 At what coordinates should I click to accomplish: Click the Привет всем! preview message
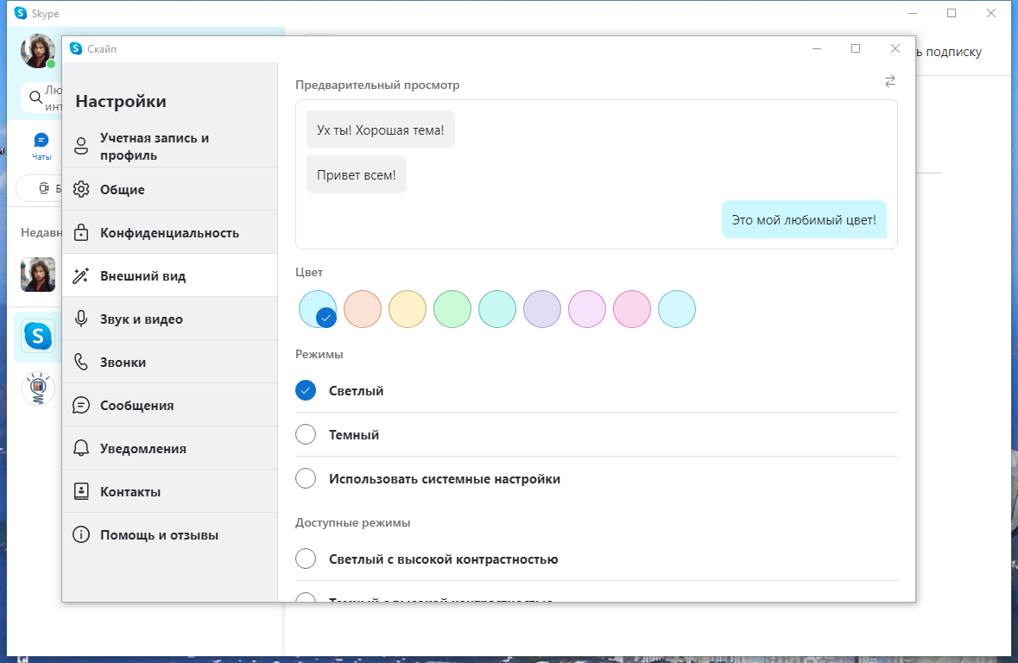(357, 174)
